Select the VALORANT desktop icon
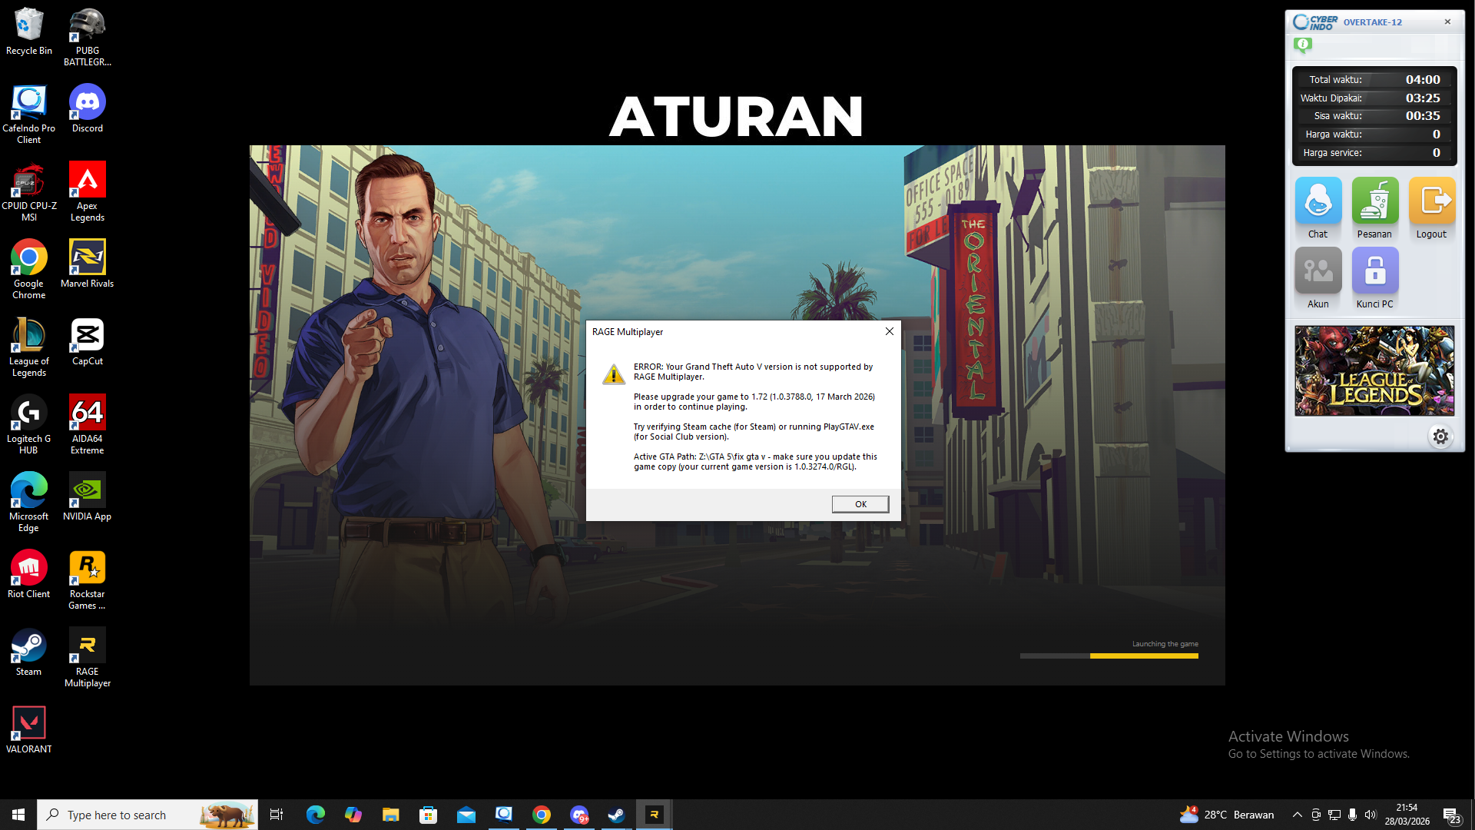 [29, 729]
